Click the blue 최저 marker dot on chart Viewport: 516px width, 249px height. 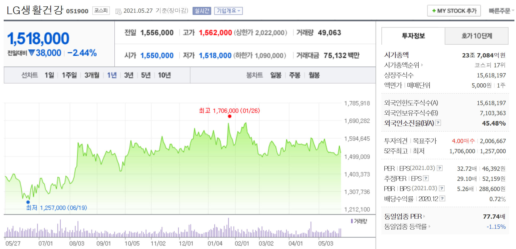pos(28,202)
